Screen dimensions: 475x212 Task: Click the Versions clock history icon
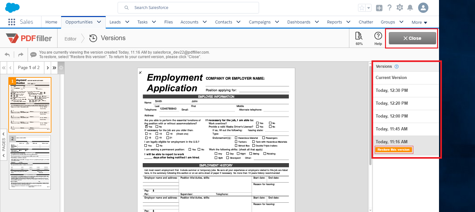(93, 38)
